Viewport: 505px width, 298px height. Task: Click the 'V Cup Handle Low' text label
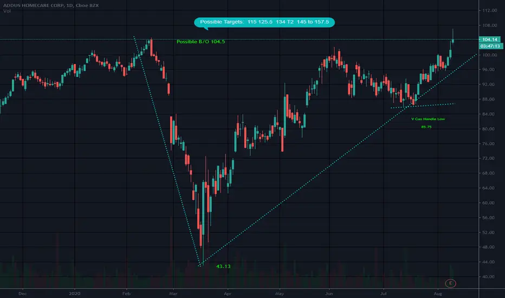(428, 119)
